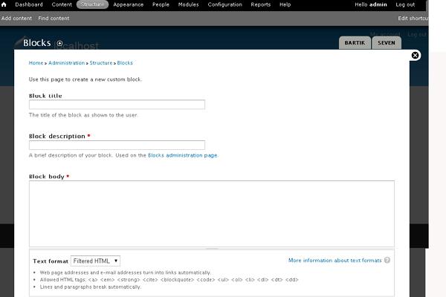
Task: Open the Modules menu
Action: [188, 4]
